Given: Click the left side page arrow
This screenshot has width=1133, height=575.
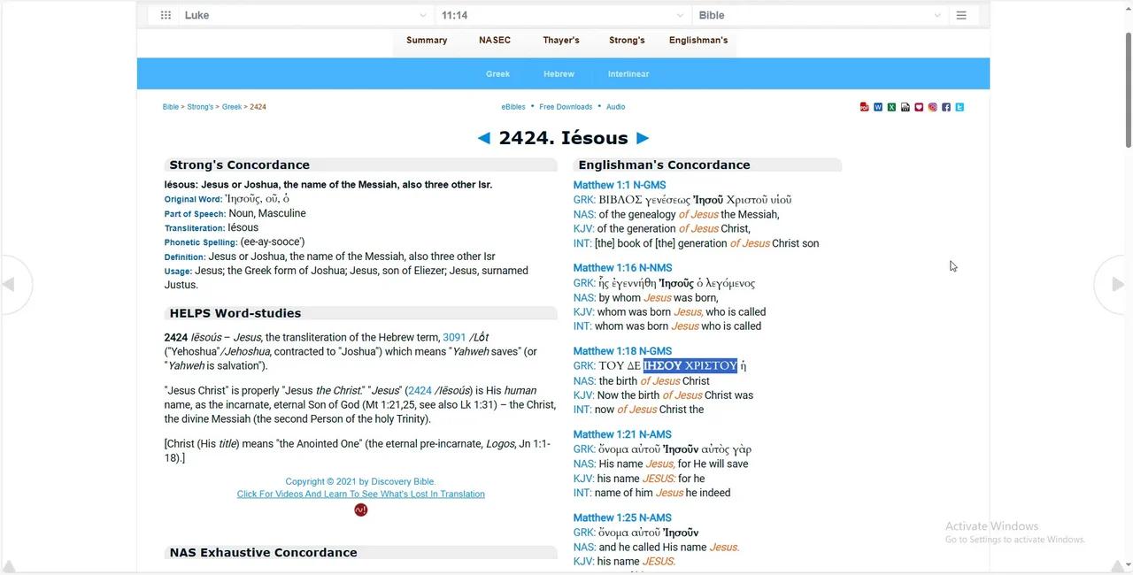Looking at the screenshot, I should click(x=11, y=284).
